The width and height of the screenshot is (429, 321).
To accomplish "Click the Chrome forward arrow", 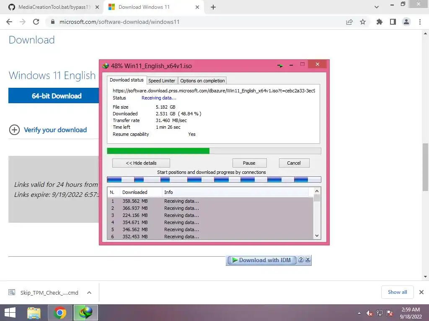I will (x=23, y=22).
